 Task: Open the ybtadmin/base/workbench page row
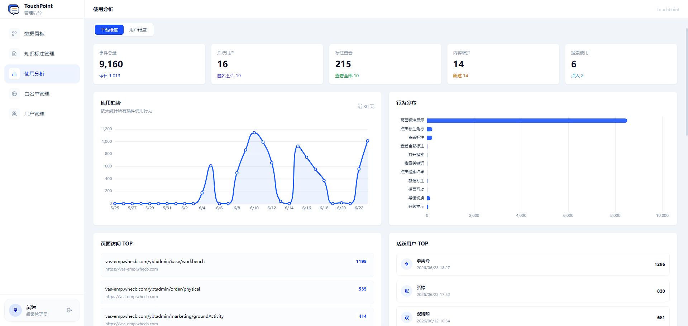coord(237,265)
